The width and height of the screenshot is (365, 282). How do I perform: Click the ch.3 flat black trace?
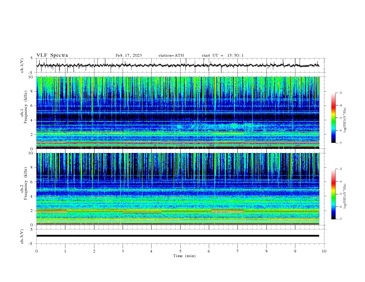(177, 236)
